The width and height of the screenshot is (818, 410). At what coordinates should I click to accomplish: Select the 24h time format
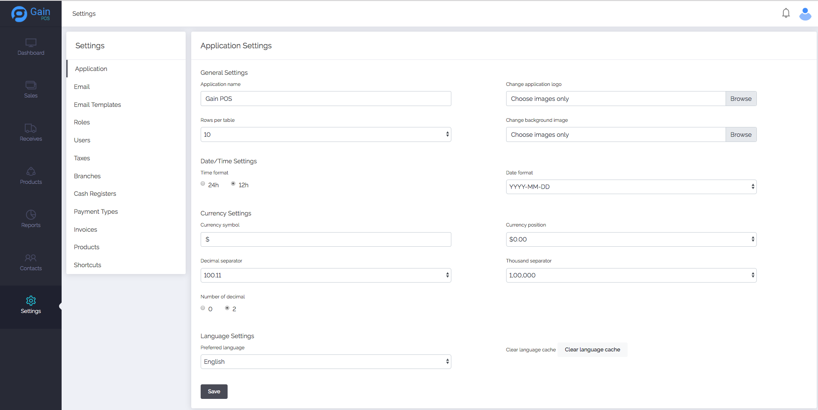203,184
